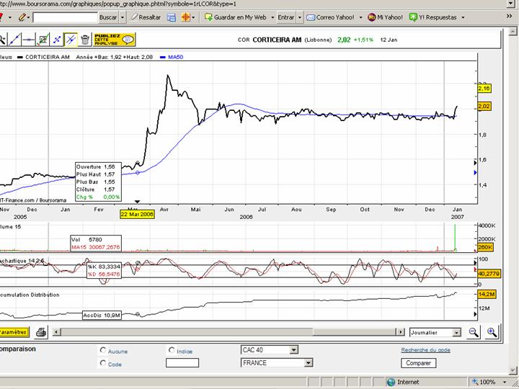Open Mi Yahoo! toolbar item

coord(386,17)
